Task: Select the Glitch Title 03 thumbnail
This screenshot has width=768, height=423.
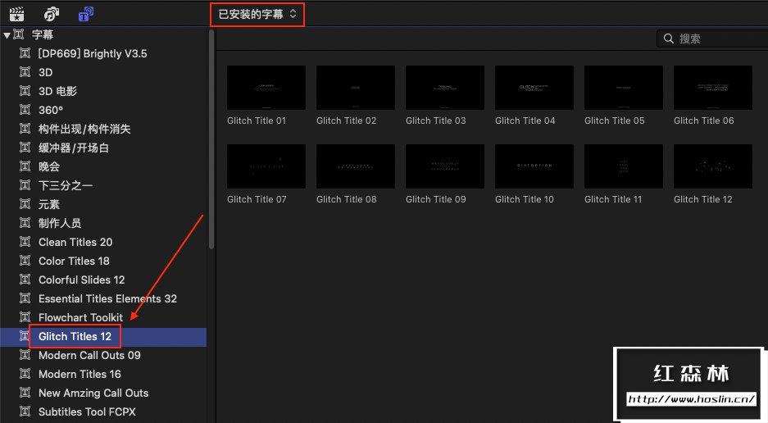Action: (x=445, y=88)
